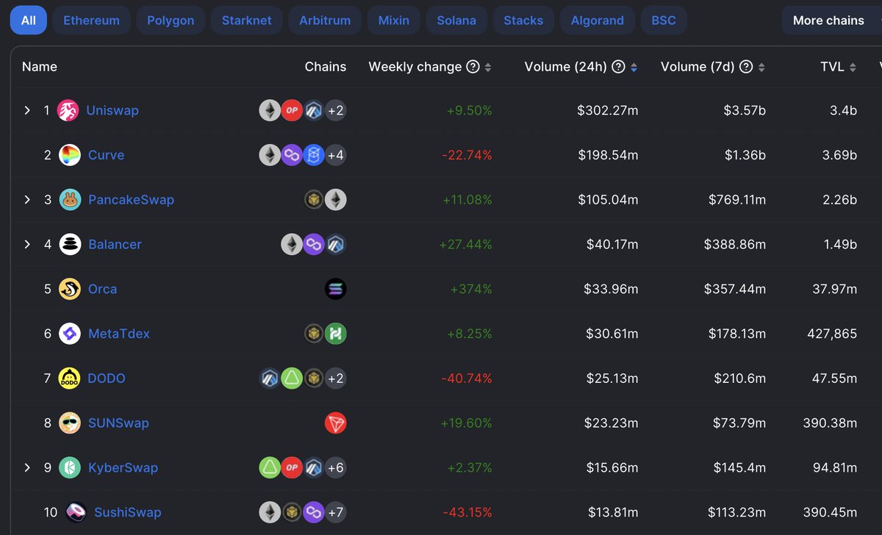Click the Optimism chain icon in Uniswap row
This screenshot has height=535, width=882.
(x=292, y=110)
